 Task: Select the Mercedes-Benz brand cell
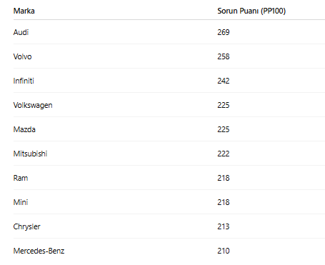39,251
